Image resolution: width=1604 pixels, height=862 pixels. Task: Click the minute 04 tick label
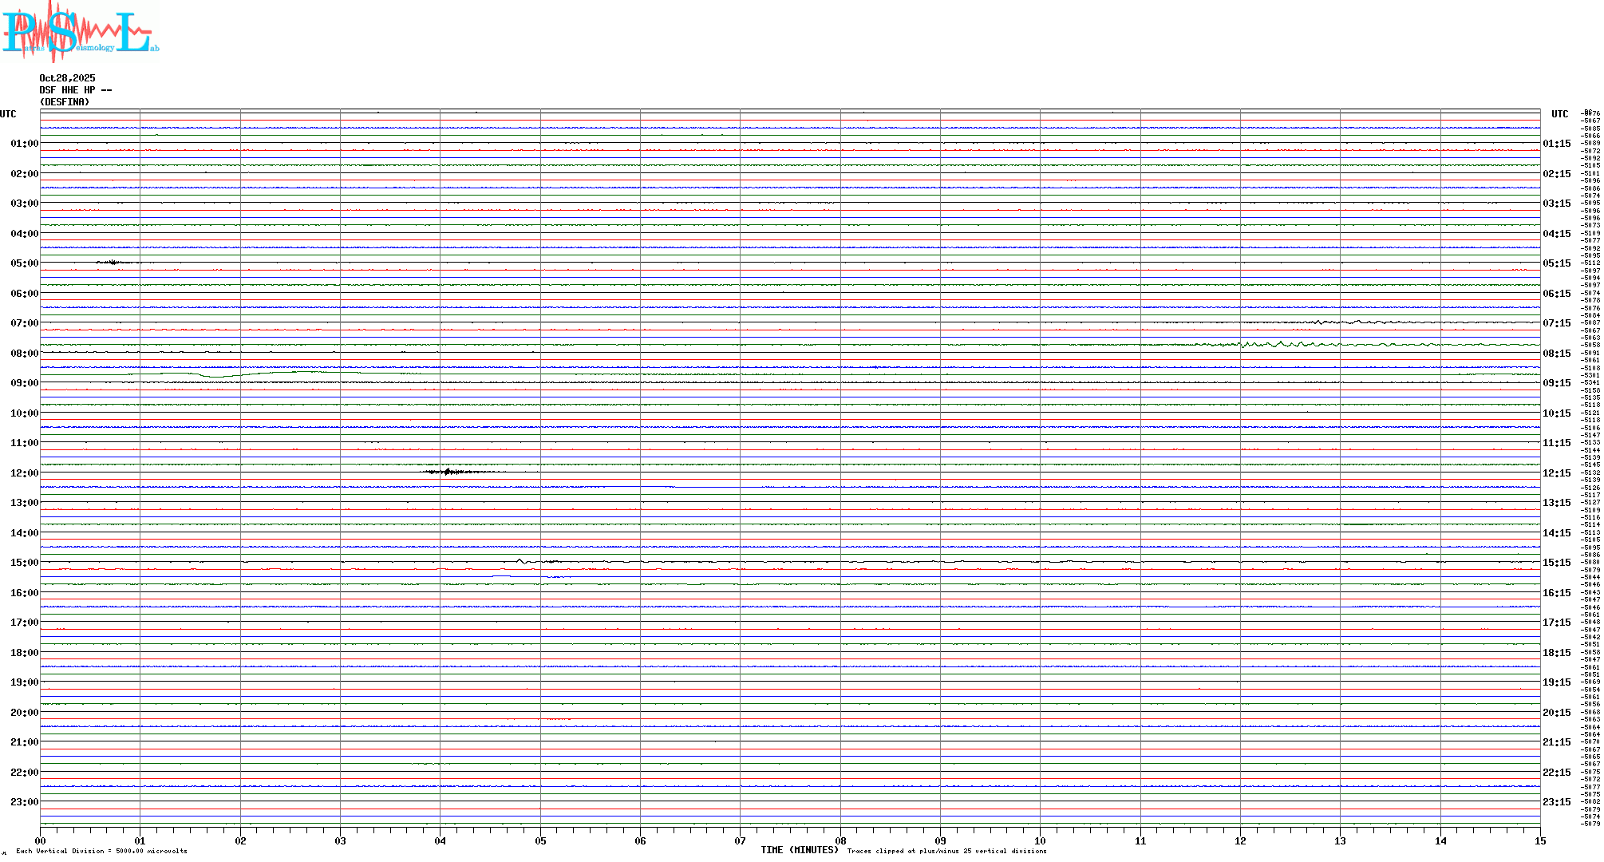pos(440,840)
